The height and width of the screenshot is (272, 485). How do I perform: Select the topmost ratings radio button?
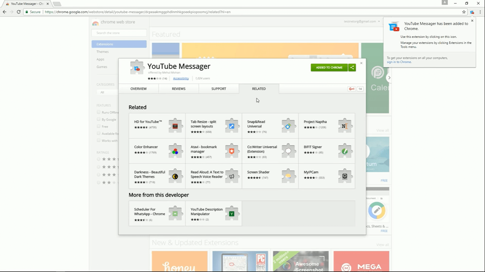pyautogui.click(x=99, y=159)
